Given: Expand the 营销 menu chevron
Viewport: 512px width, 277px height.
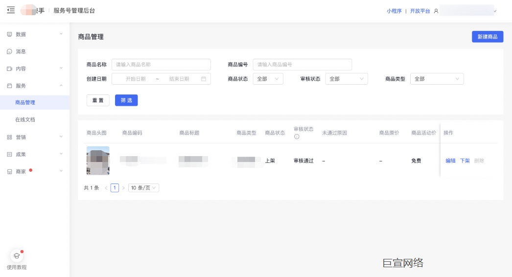Looking at the screenshot, I should (x=61, y=137).
